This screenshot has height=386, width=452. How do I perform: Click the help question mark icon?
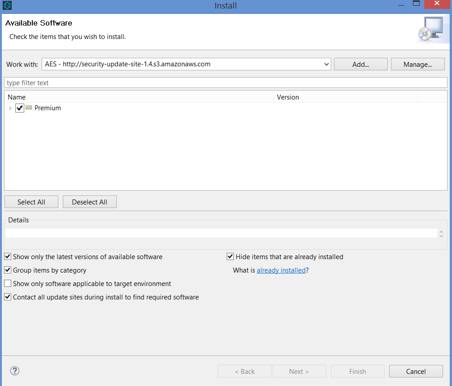click(x=15, y=371)
